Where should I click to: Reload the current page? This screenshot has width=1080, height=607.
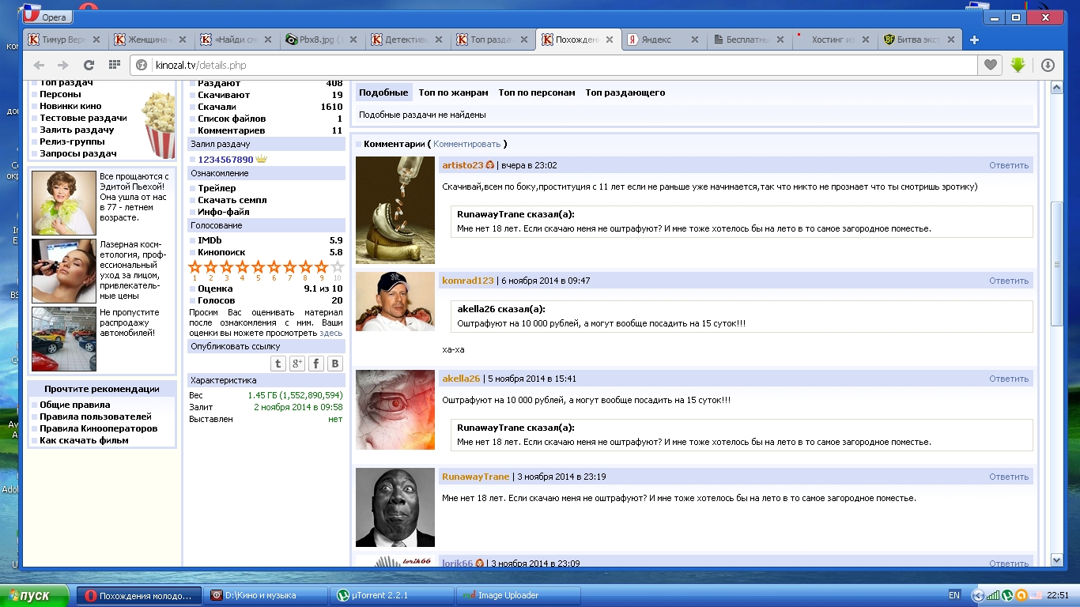click(x=89, y=66)
